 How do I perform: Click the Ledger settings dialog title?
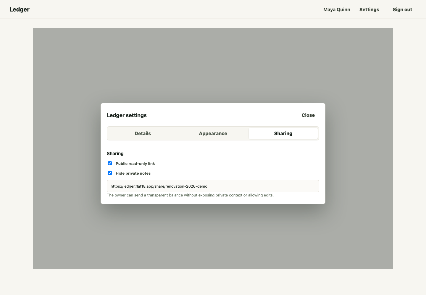(127, 115)
